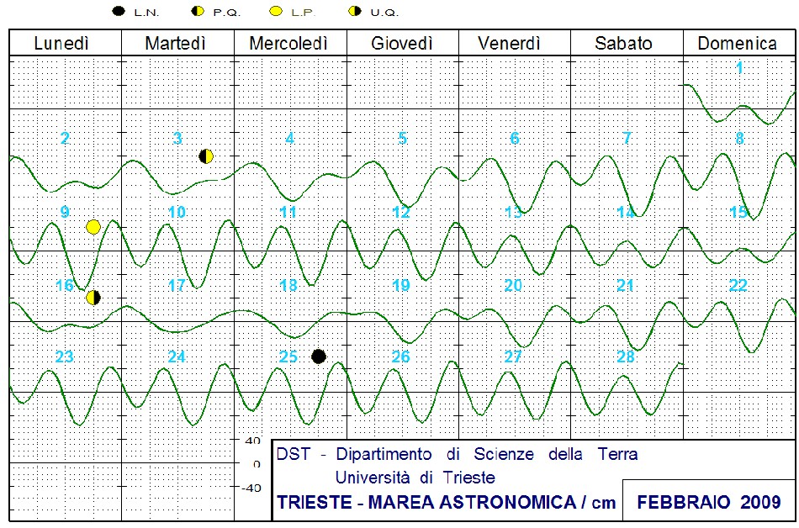Click the TRIESTE - MAREA ASTRONOMICA / cm title
The height and width of the screenshot is (528, 799).
point(447,502)
